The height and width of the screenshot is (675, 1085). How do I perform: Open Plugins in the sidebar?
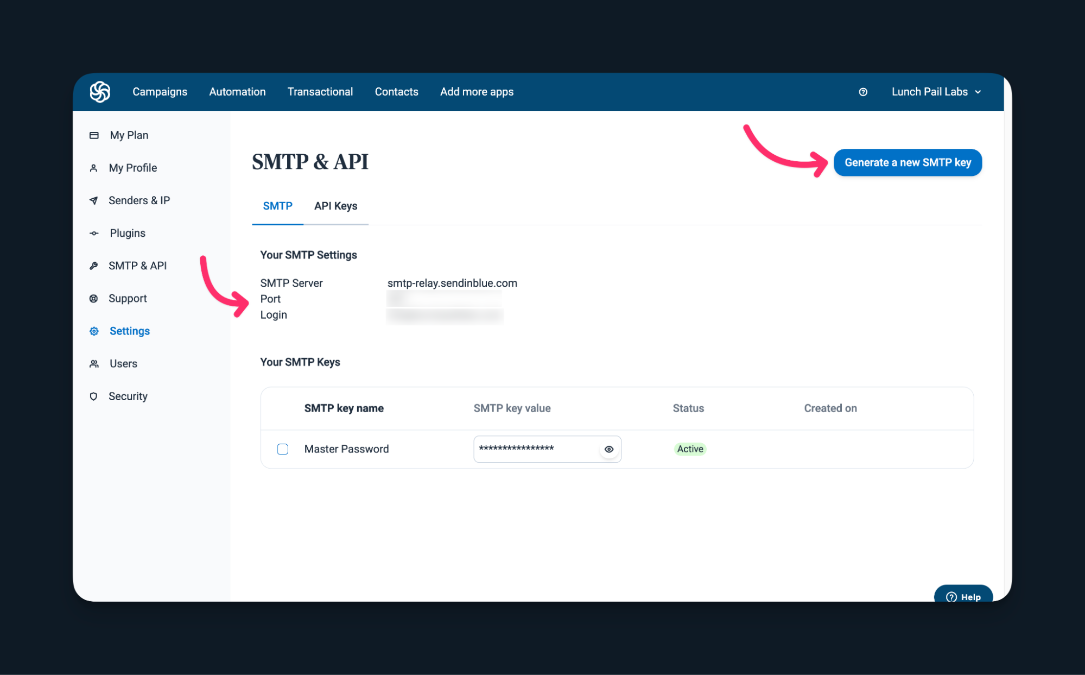point(127,233)
